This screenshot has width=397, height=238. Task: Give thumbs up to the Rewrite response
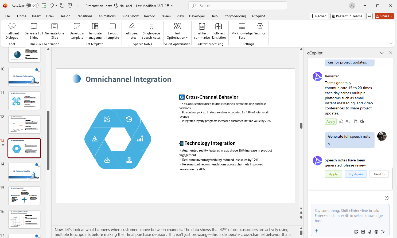click(341, 121)
